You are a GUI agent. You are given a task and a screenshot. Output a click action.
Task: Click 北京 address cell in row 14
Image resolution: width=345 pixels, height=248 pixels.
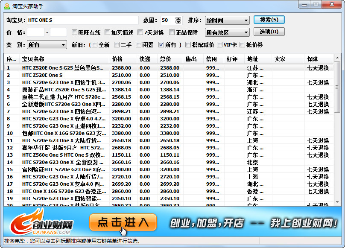click(253, 162)
